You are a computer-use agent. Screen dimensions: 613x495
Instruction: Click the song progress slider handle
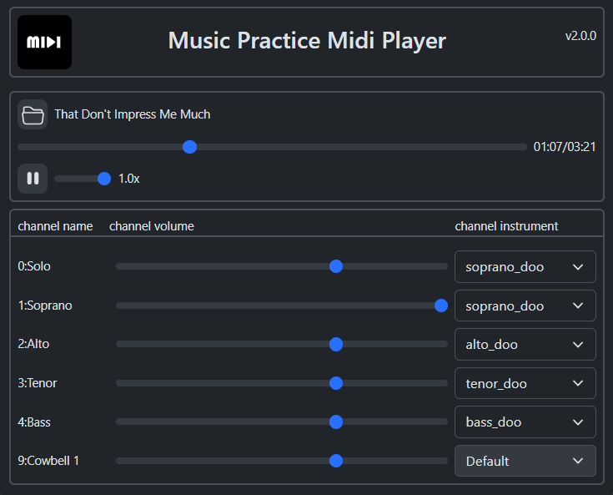(x=189, y=147)
